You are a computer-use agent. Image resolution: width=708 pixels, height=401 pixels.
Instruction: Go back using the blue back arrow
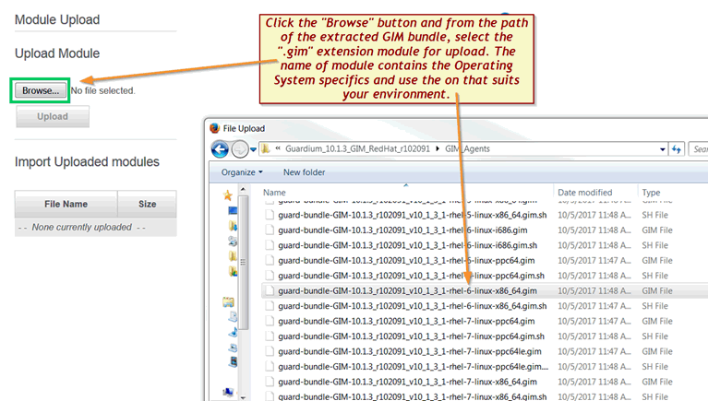tap(220, 148)
